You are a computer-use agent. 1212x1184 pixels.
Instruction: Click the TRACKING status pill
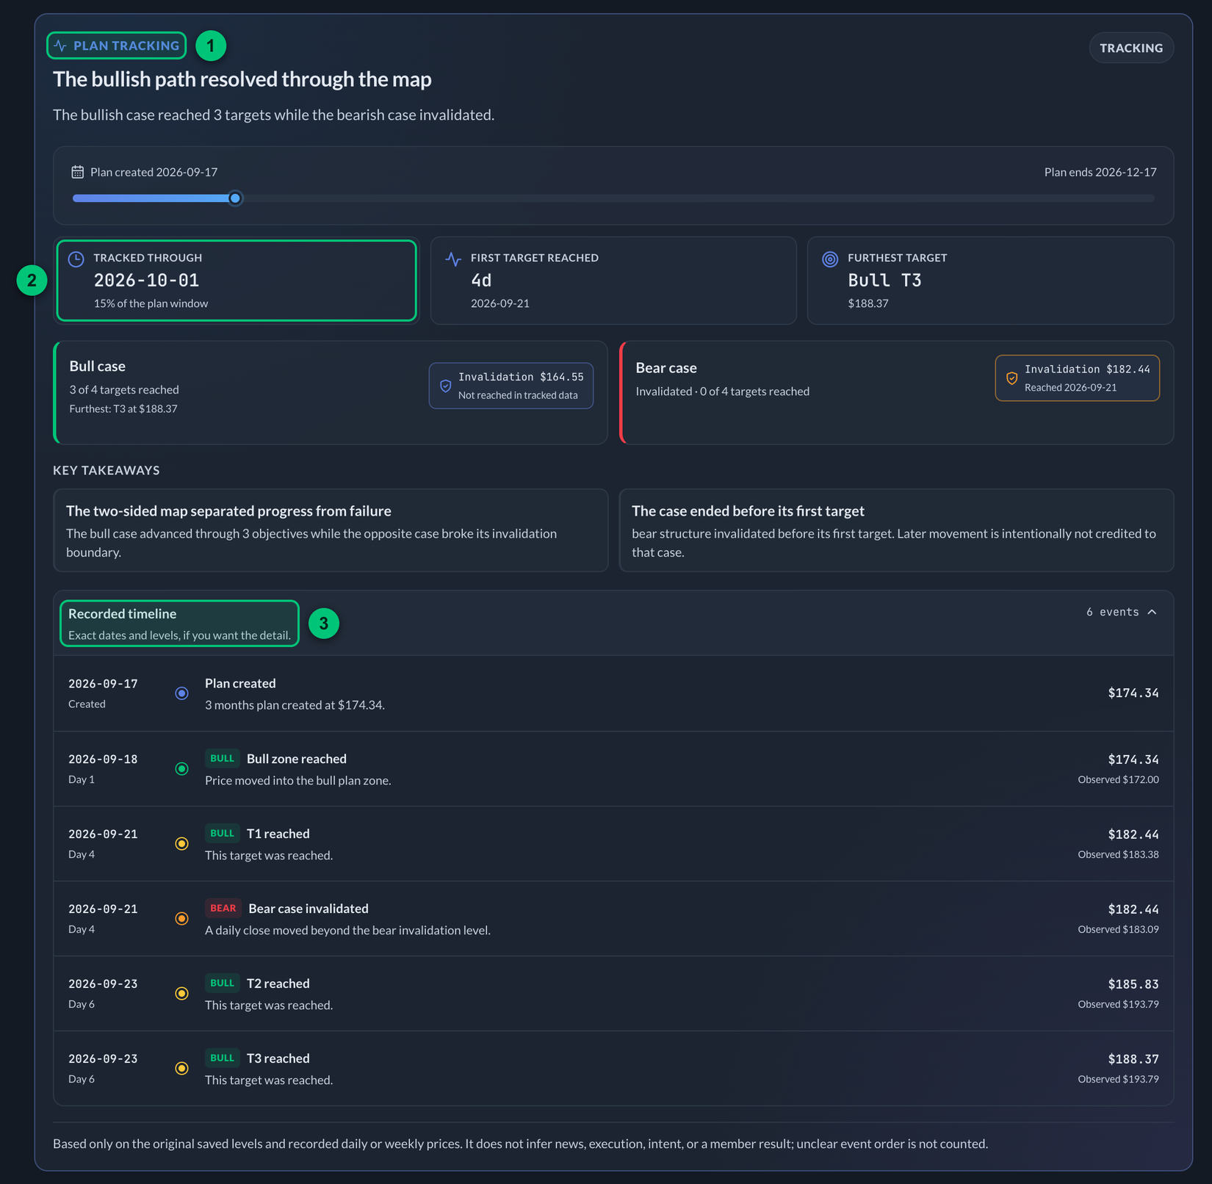click(x=1130, y=48)
